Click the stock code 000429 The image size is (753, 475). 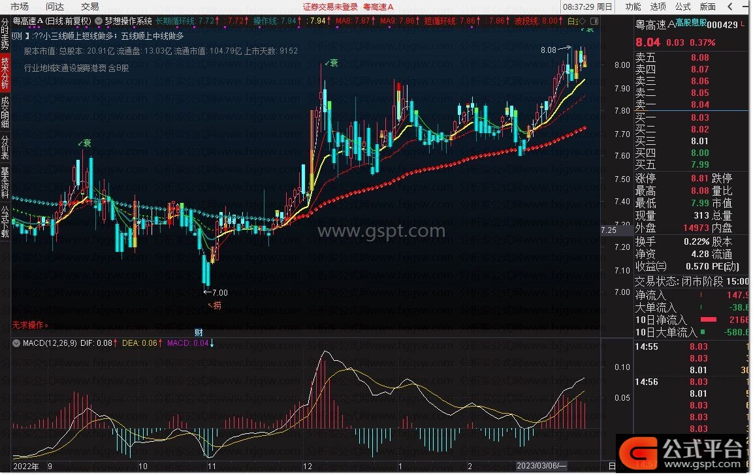(x=722, y=25)
